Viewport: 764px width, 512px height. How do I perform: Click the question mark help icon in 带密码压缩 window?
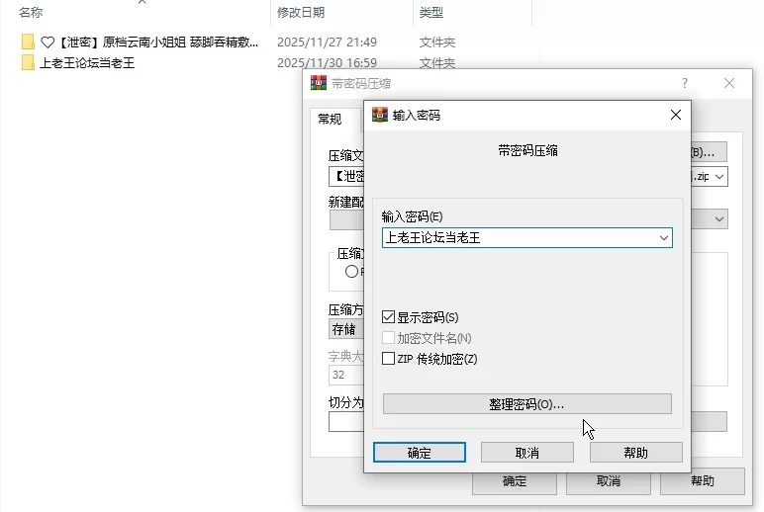(685, 83)
